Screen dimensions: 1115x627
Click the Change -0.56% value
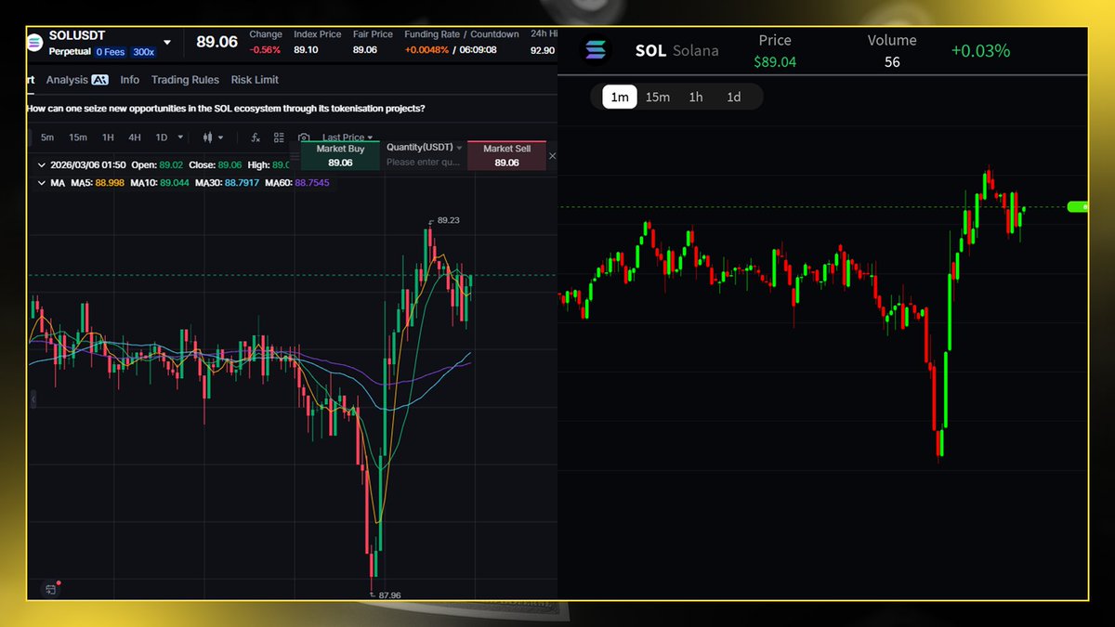tap(265, 50)
